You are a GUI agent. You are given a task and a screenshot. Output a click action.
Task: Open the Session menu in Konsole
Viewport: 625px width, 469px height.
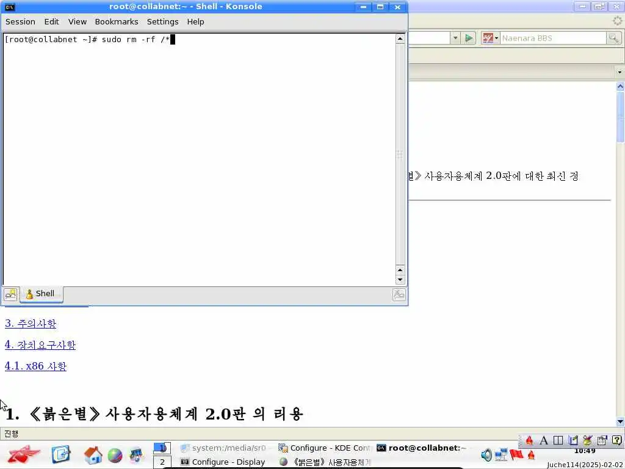pos(20,21)
